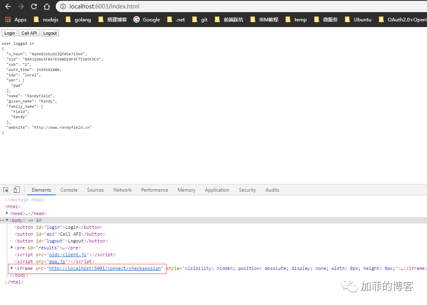Select the opening html tag node
Screen dimensions: 427x305
click(x=13, y=207)
